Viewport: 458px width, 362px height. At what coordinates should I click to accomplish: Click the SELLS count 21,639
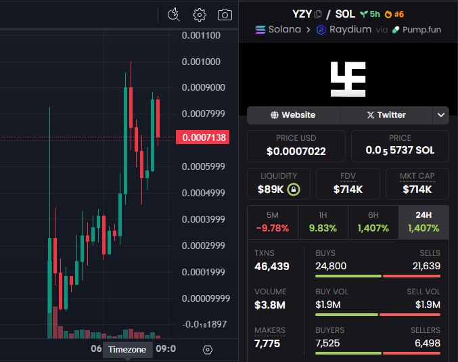[426, 266]
